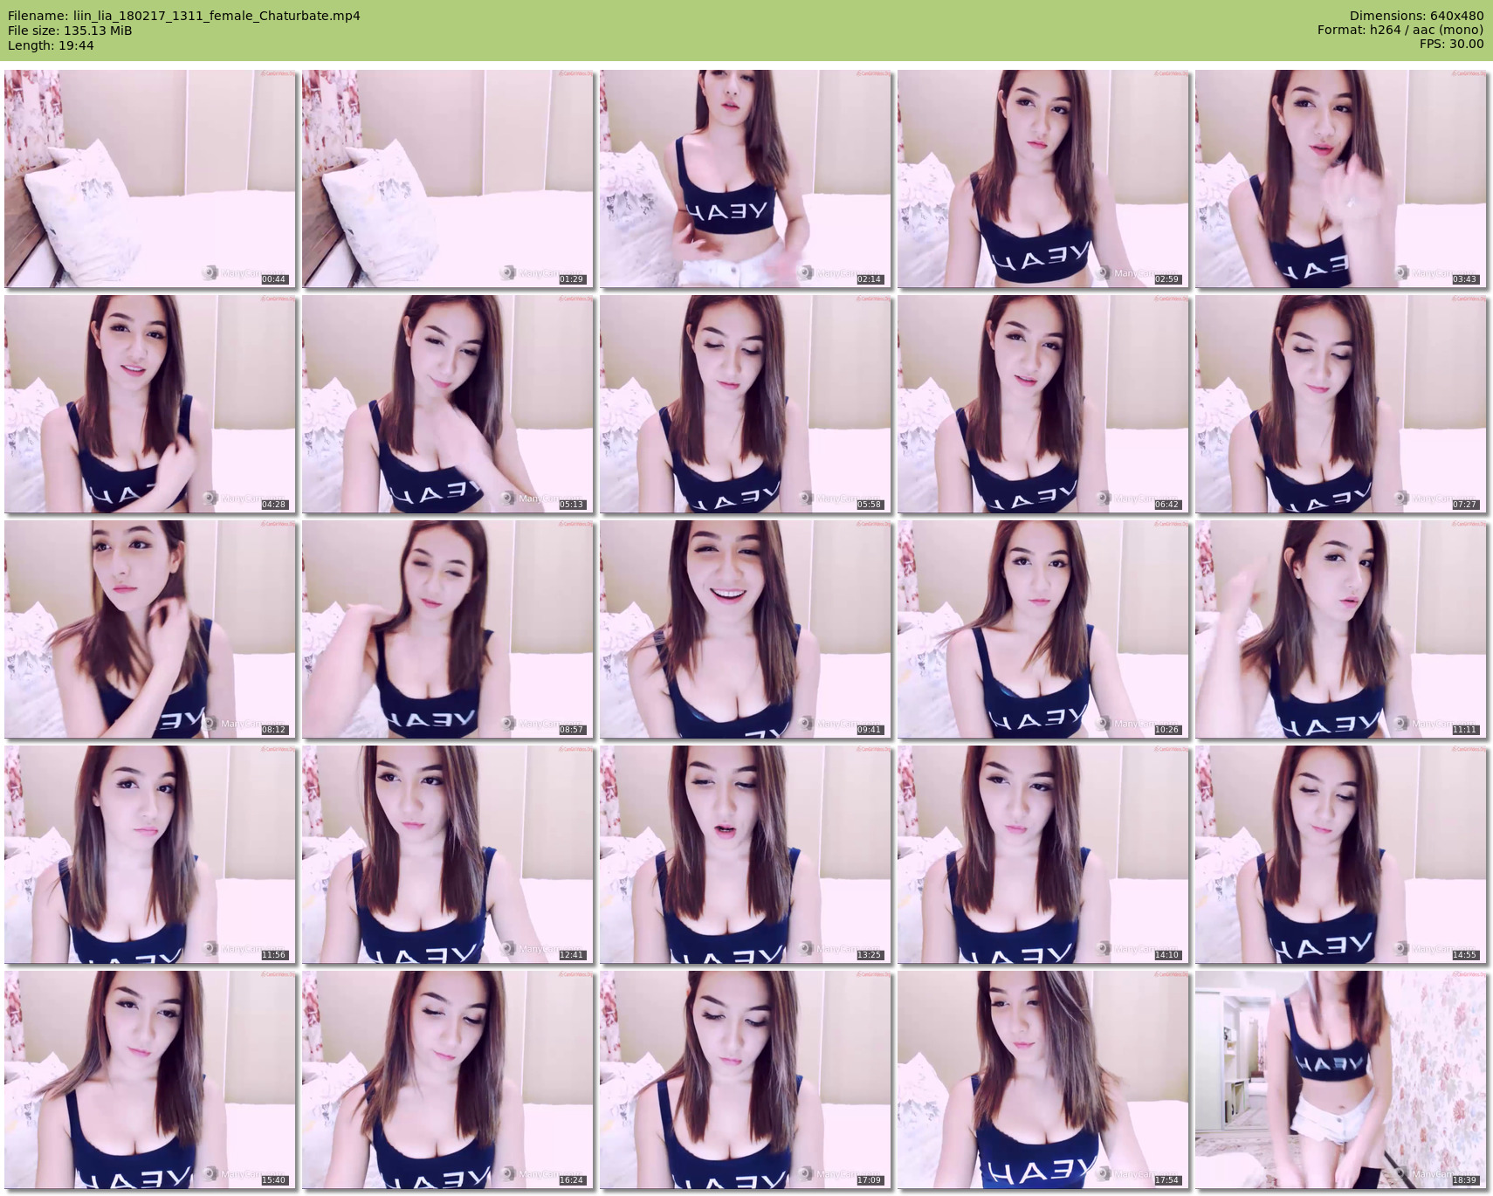Viewport: 1493px width, 1196px height.
Task: Click the frame timestamped 06:42
Action: tap(1042, 403)
